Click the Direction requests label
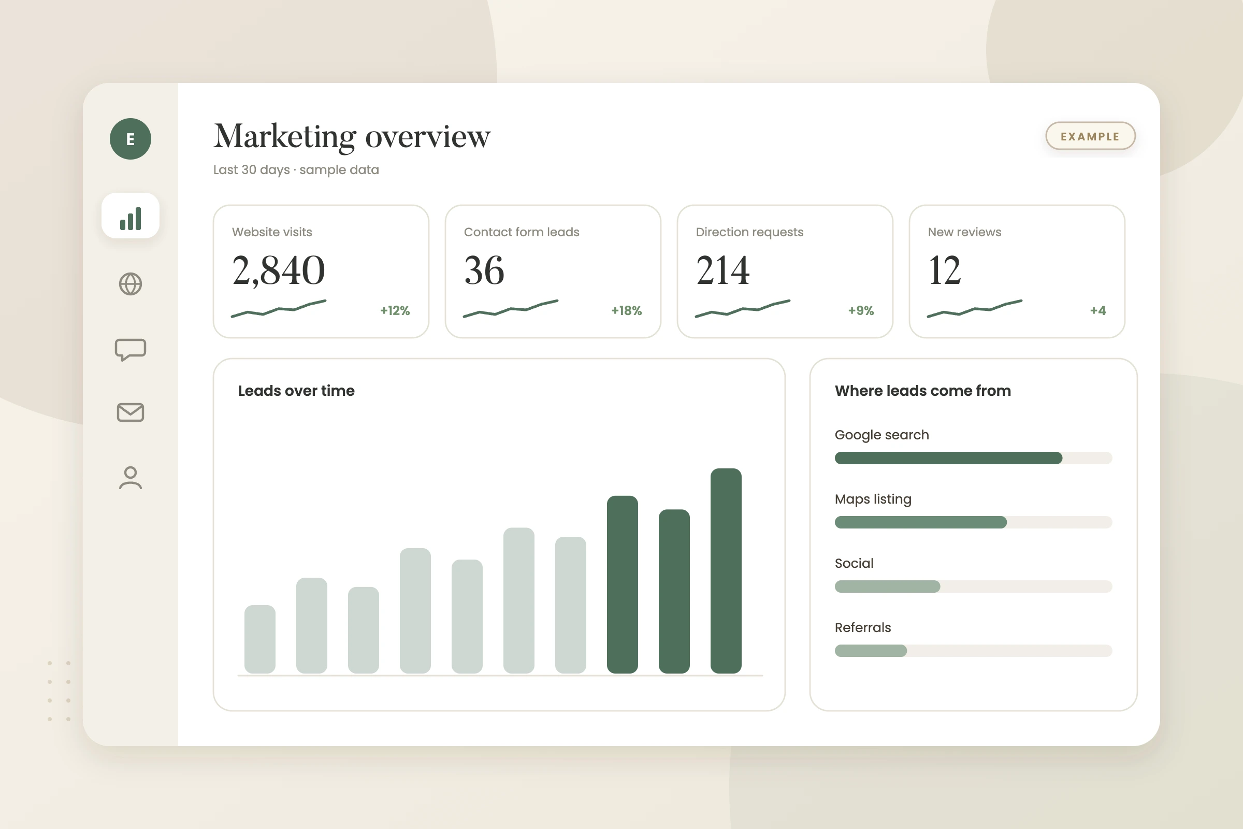This screenshot has height=829, width=1243. (749, 232)
